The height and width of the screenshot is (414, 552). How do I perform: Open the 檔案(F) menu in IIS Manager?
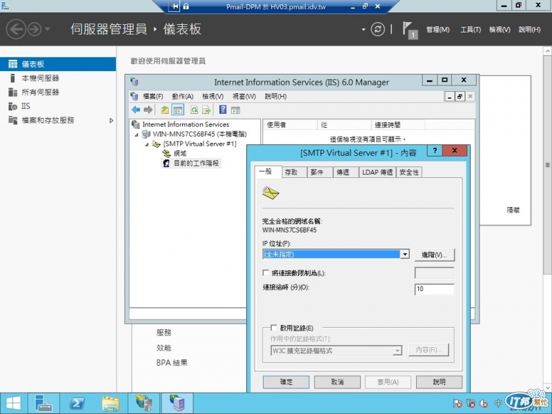click(153, 96)
